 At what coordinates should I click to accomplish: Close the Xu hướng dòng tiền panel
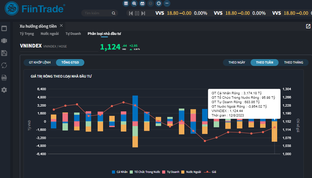61,26
